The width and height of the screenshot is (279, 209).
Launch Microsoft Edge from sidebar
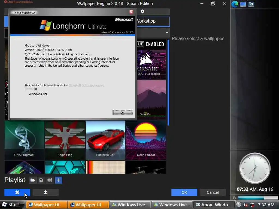click(235, 4)
